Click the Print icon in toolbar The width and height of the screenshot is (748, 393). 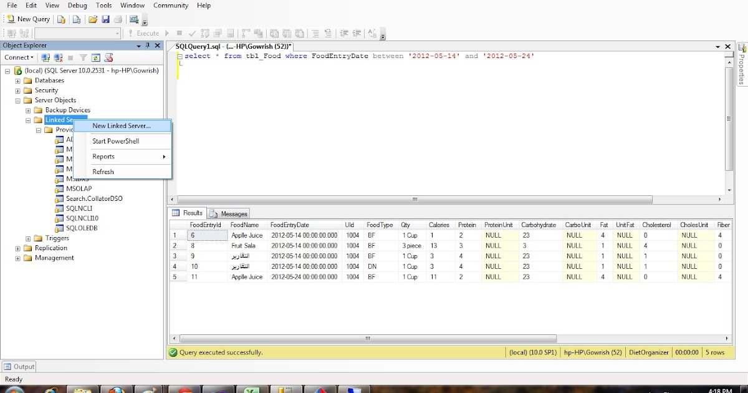pyautogui.click(x=118, y=19)
